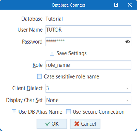This screenshot has height=131, width=137.
Task: Toggle Case sensitive role name
Action: tap(39, 76)
